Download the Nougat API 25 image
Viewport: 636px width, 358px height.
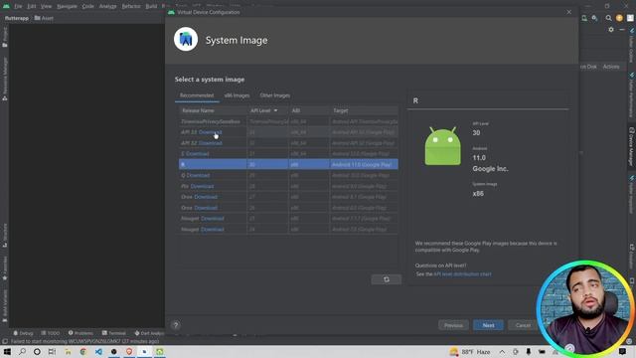(213, 219)
